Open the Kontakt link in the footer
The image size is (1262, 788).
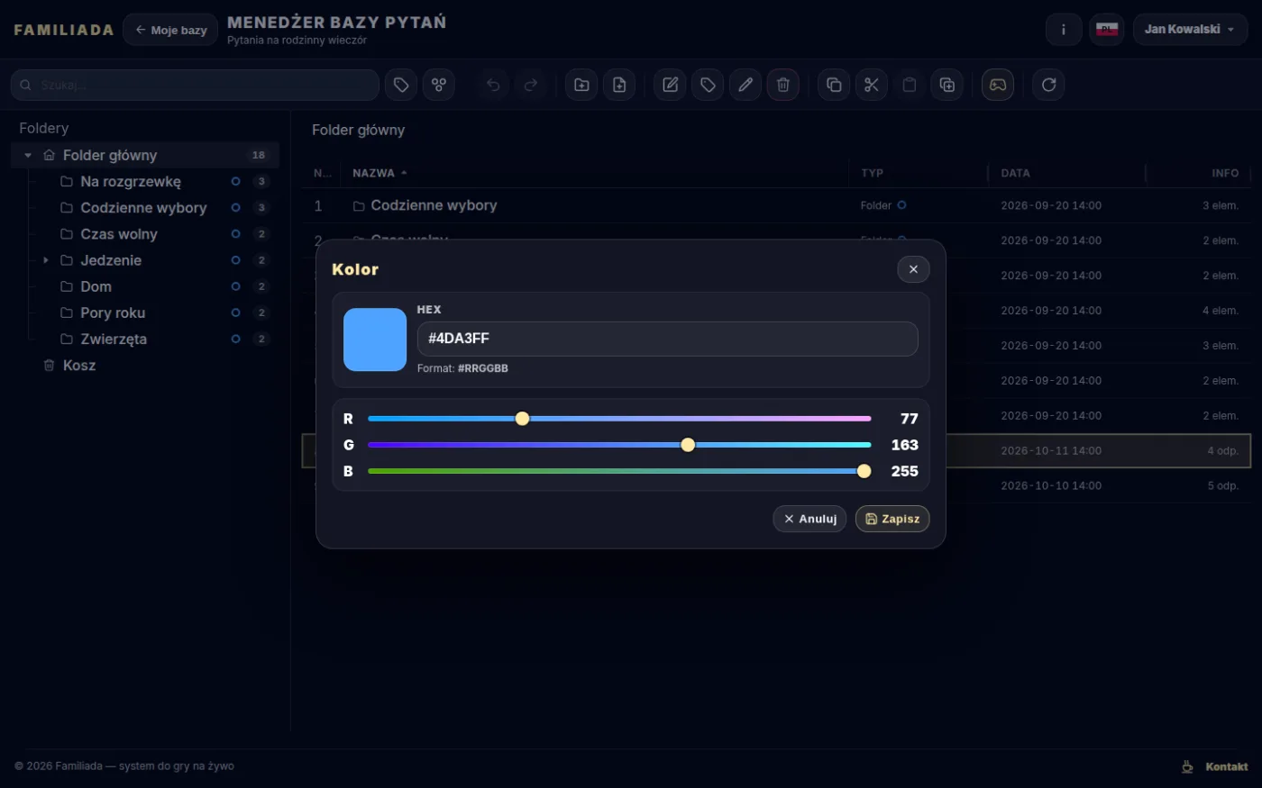[1227, 766]
